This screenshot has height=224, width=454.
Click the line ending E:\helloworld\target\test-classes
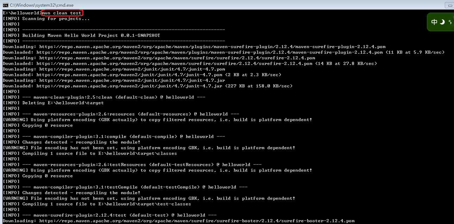click(97, 204)
